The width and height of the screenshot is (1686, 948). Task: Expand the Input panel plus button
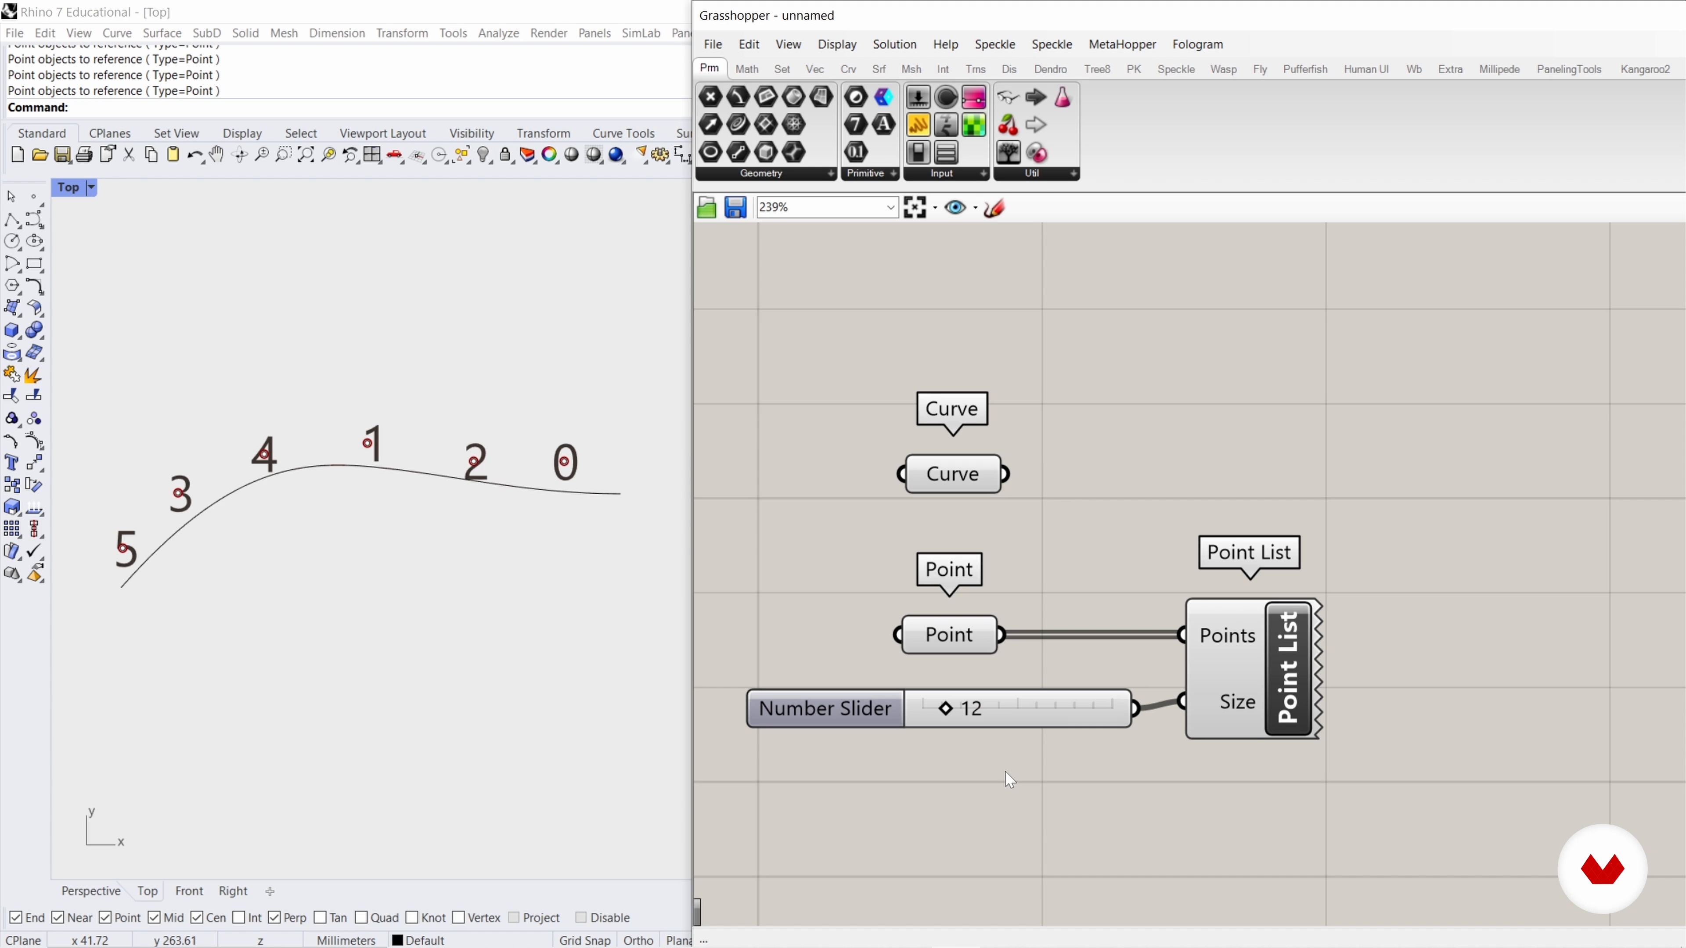pyautogui.click(x=983, y=173)
